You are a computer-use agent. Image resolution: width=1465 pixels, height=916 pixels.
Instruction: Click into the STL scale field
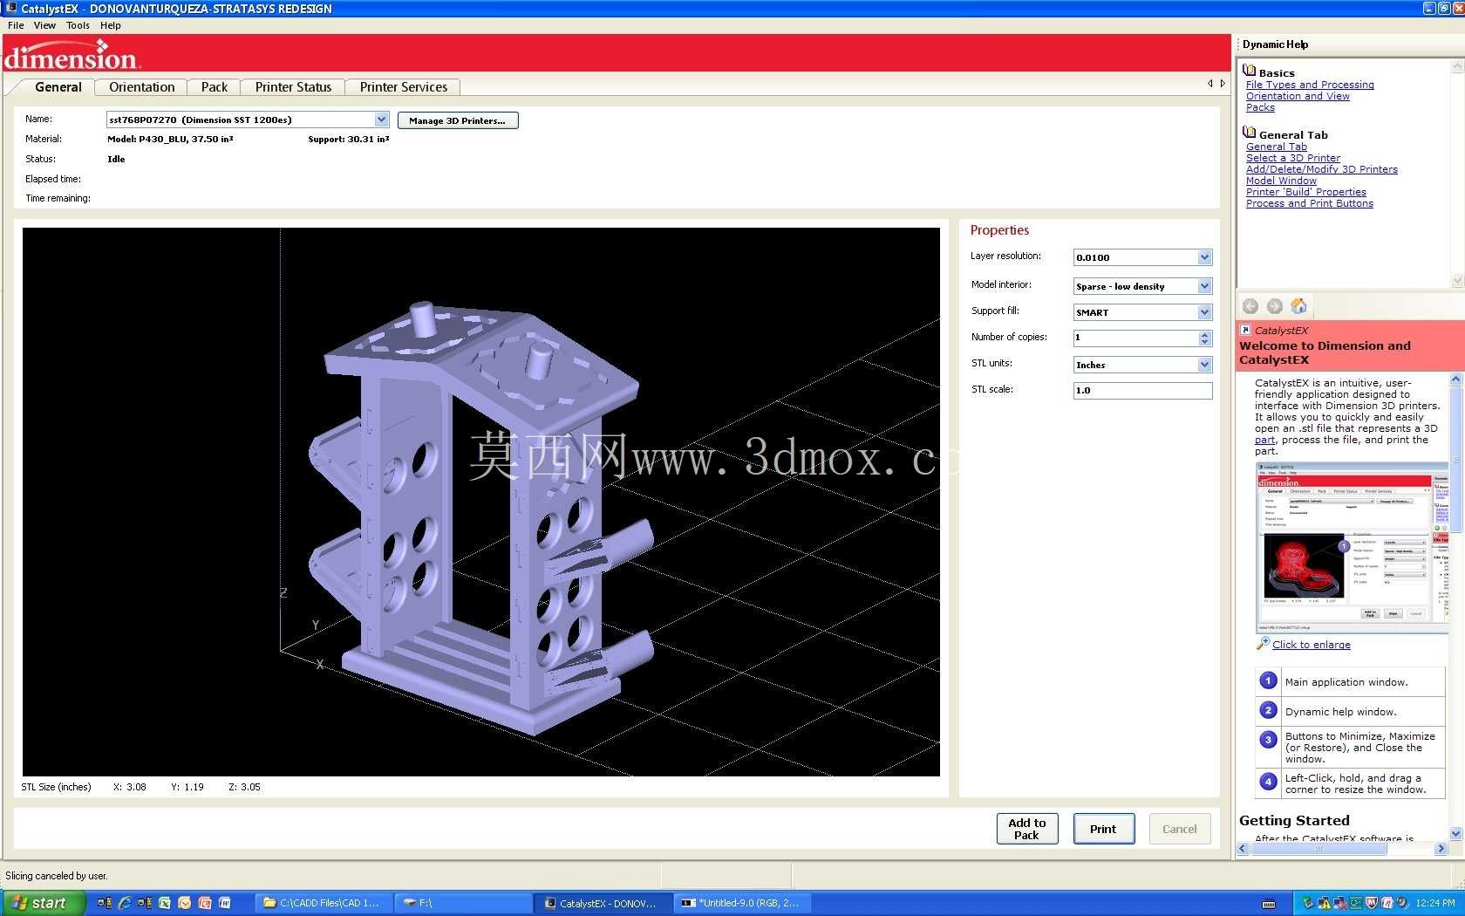tap(1142, 391)
